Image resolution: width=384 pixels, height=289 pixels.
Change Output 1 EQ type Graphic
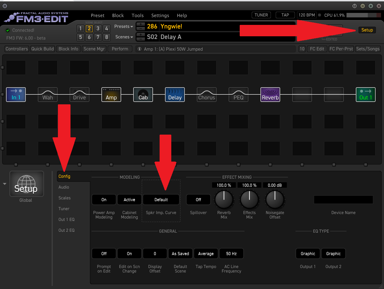308,254
